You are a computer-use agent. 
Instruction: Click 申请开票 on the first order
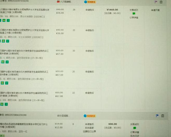(155, 10)
